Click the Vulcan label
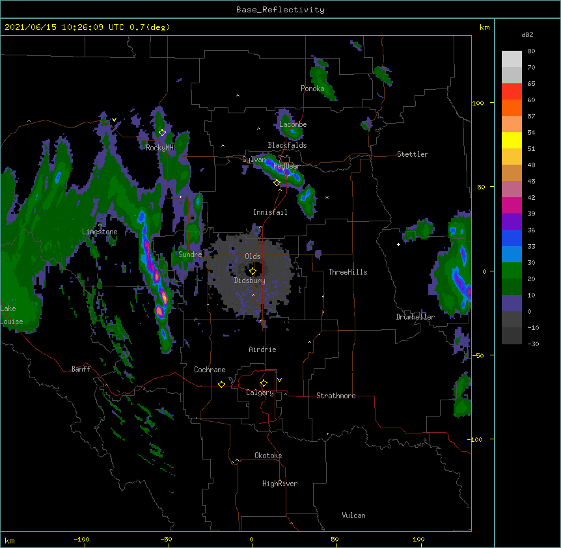The width and height of the screenshot is (561, 548). coord(353,515)
